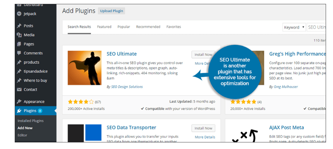Click the Posts pushpin icon

click(19, 26)
